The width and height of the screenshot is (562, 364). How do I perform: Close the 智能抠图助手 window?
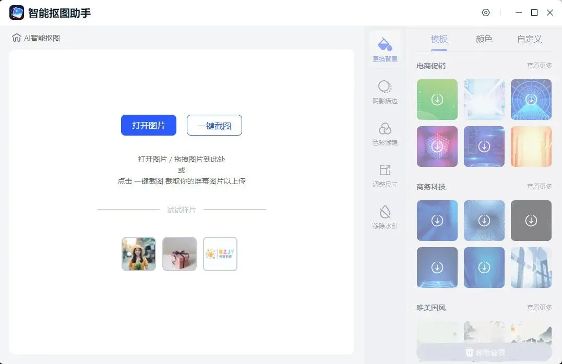click(x=550, y=13)
